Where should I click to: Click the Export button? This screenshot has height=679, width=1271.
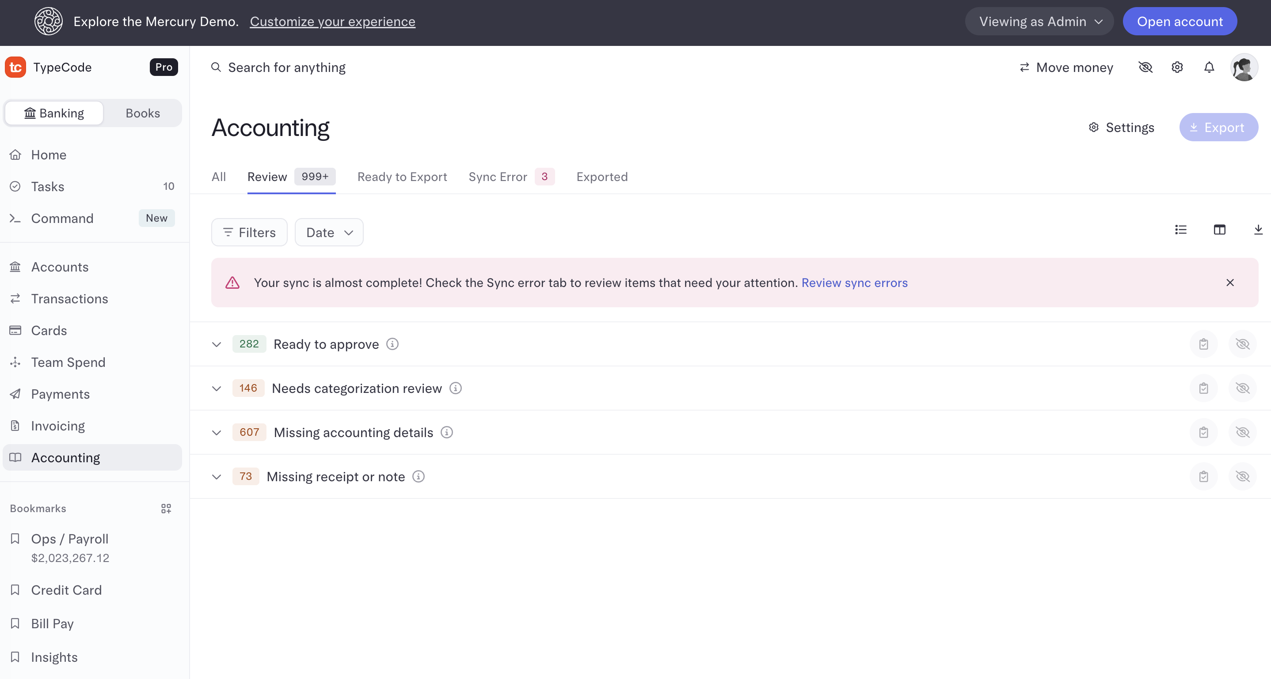(x=1219, y=127)
